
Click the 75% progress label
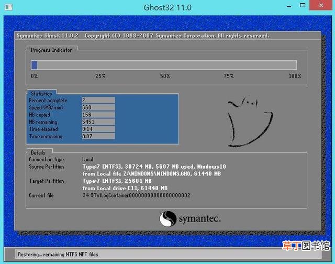pyautogui.click(x=229, y=76)
